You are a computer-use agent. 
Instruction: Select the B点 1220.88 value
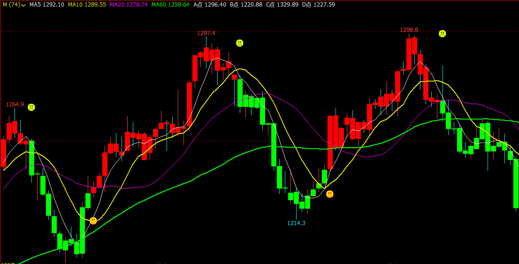[246, 5]
